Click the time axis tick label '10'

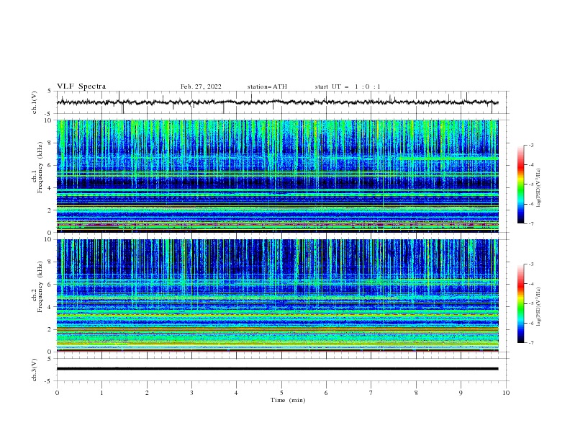tap(506, 393)
